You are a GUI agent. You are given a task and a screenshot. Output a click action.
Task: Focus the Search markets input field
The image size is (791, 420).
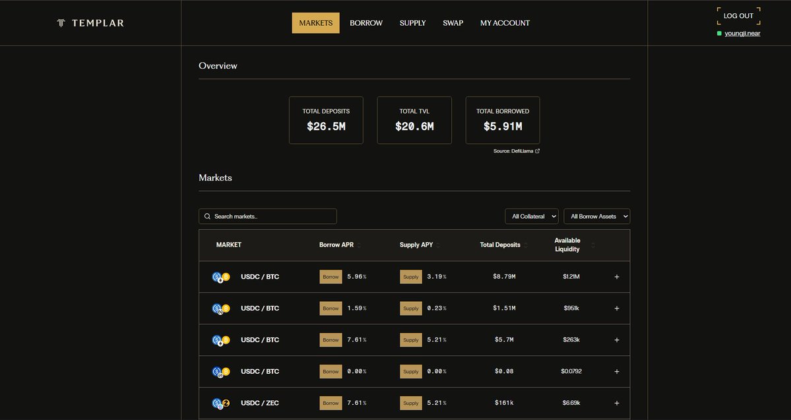(x=268, y=216)
